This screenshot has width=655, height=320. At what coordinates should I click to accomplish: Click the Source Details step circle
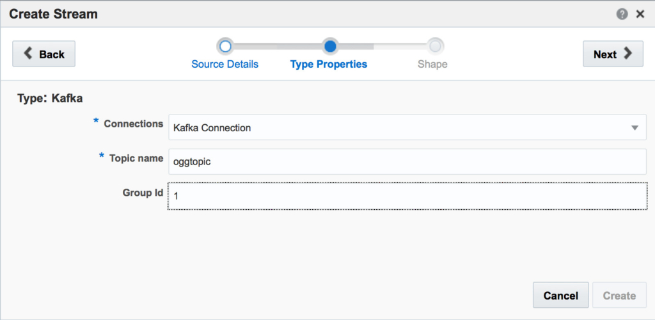[x=225, y=46]
